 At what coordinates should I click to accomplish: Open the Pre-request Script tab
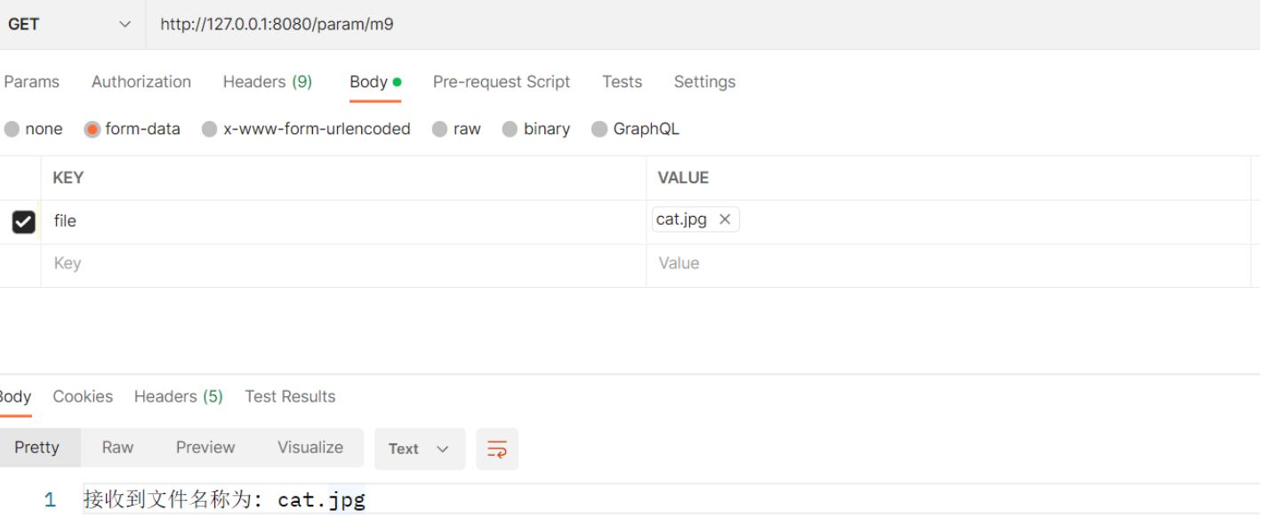tap(502, 82)
